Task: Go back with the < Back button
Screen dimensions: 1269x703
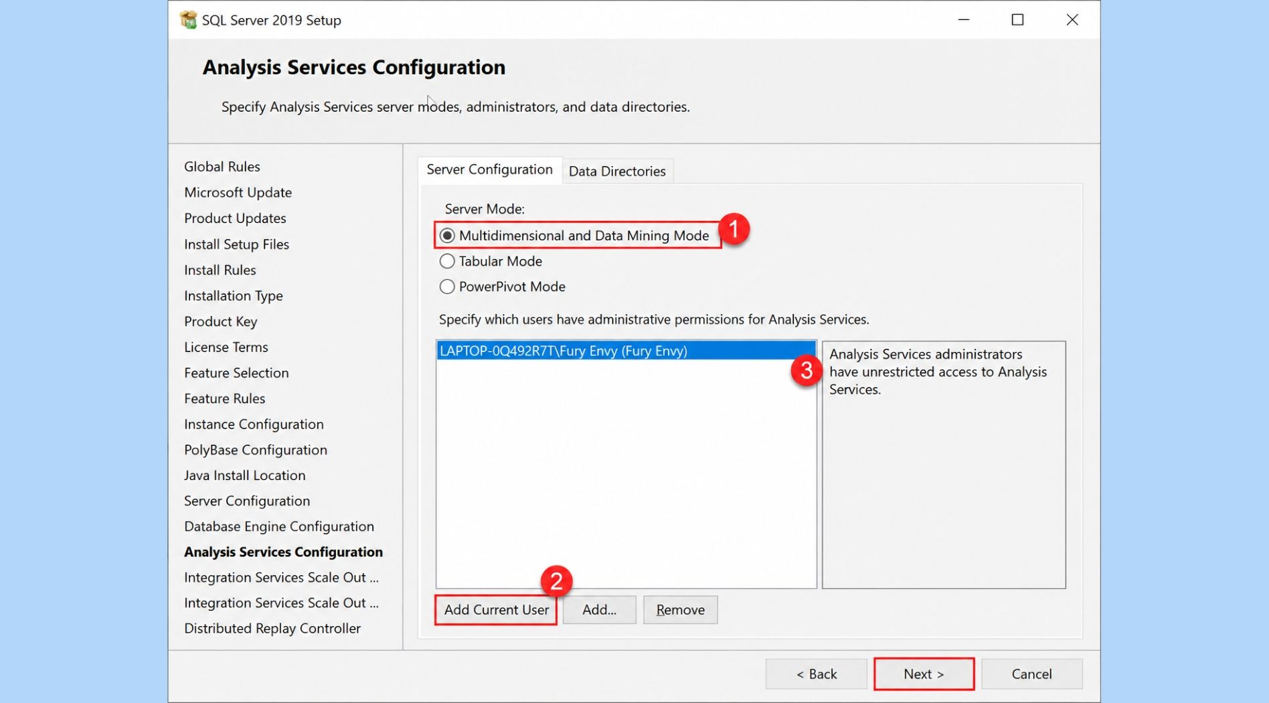Action: pyautogui.click(x=816, y=674)
